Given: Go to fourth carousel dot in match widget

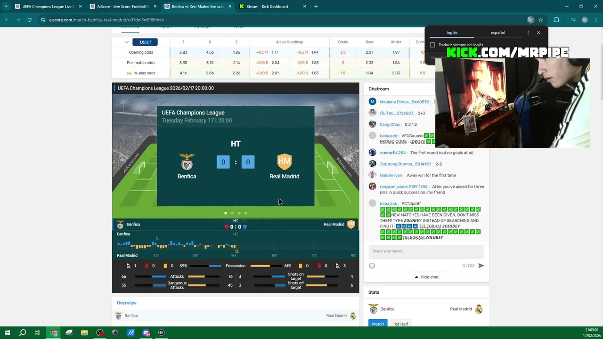Looking at the screenshot, I should click(x=245, y=213).
